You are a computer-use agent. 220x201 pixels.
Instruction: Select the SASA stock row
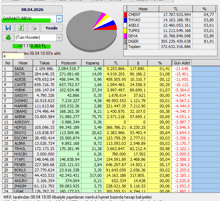97,69
